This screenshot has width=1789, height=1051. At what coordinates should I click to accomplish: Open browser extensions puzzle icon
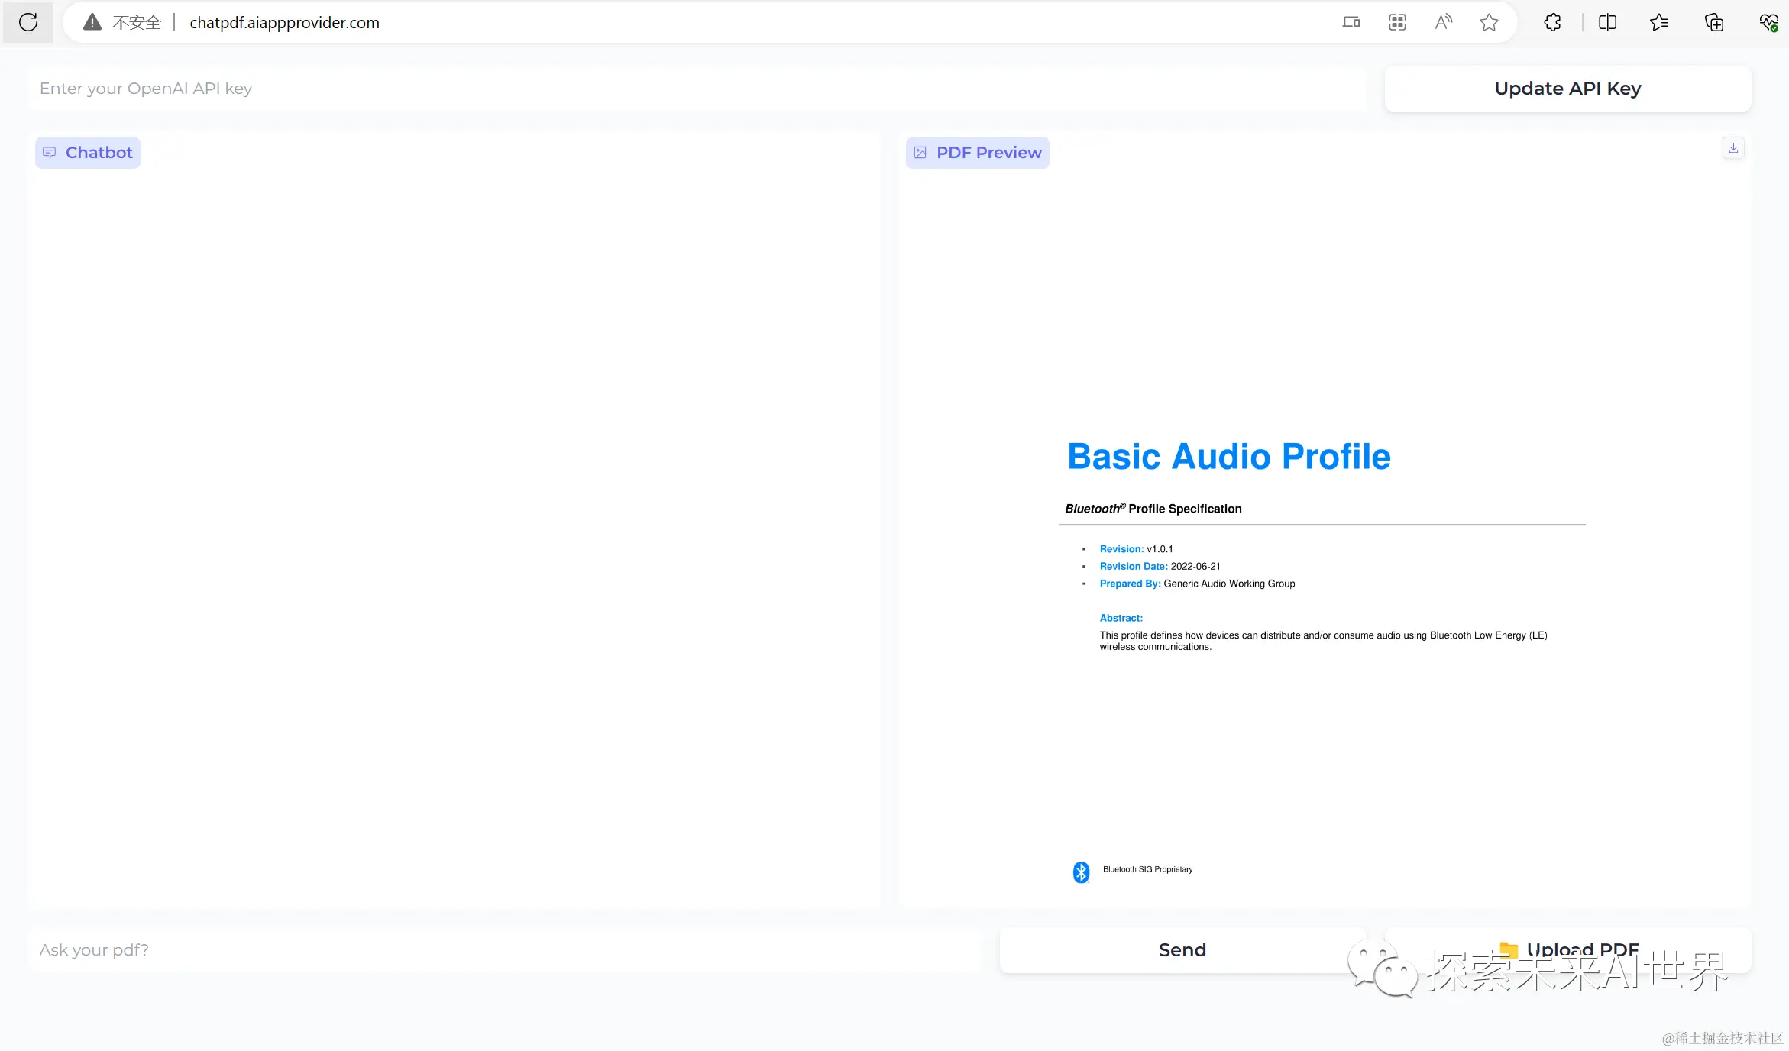tap(1552, 22)
